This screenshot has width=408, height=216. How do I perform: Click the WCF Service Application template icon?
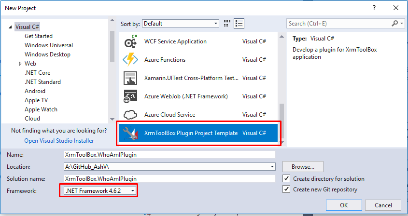130,41
